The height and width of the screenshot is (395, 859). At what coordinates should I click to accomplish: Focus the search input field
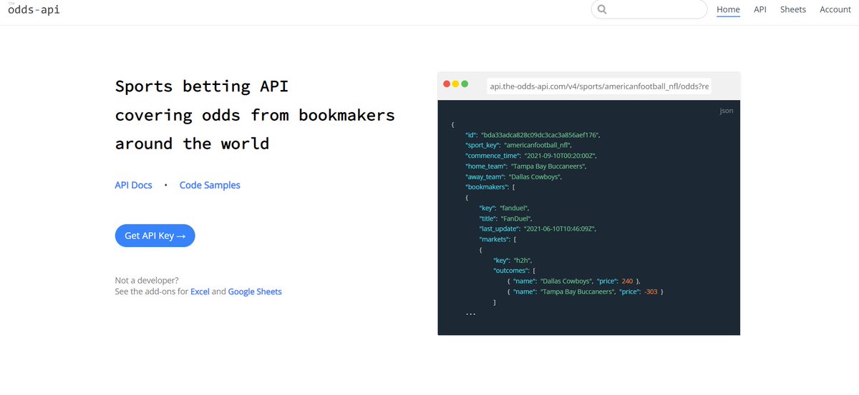tap(649, 9)
